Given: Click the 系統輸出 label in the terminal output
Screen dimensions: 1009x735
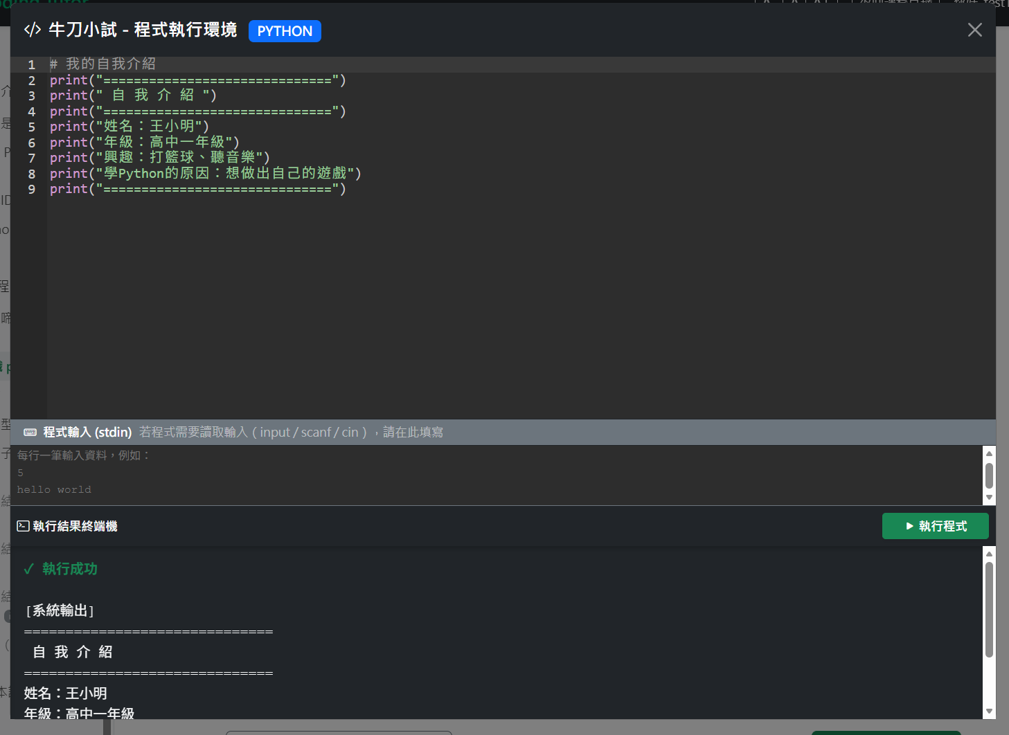Looking at the screenshot, I should pos(60,610).
